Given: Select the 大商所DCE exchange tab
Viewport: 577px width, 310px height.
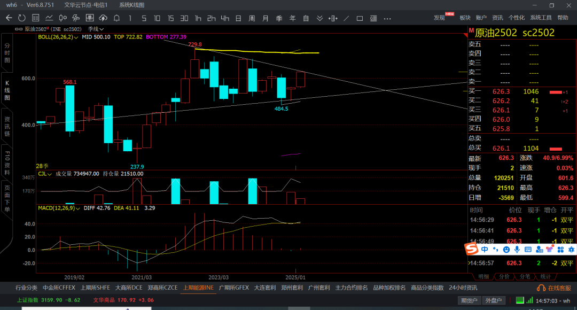Looking at the screenshot, I should pos(129,288).
